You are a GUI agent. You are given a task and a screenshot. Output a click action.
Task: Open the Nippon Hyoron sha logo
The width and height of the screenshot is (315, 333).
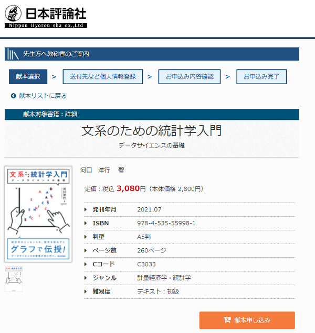(x=46, y=16)
